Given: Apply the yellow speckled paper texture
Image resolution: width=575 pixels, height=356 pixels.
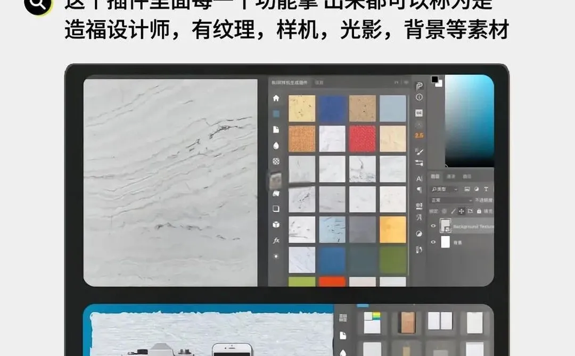Looking at the screenshot, I should tap(302, 109).
